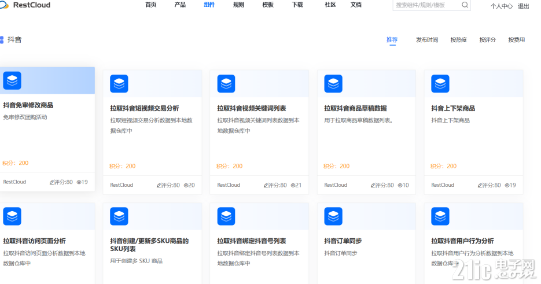Click the layers icon on 拉取抖音商品草稿数据 card
This screenshot has height=284, width=541.
pyautogui.click(x=333, y=83)
